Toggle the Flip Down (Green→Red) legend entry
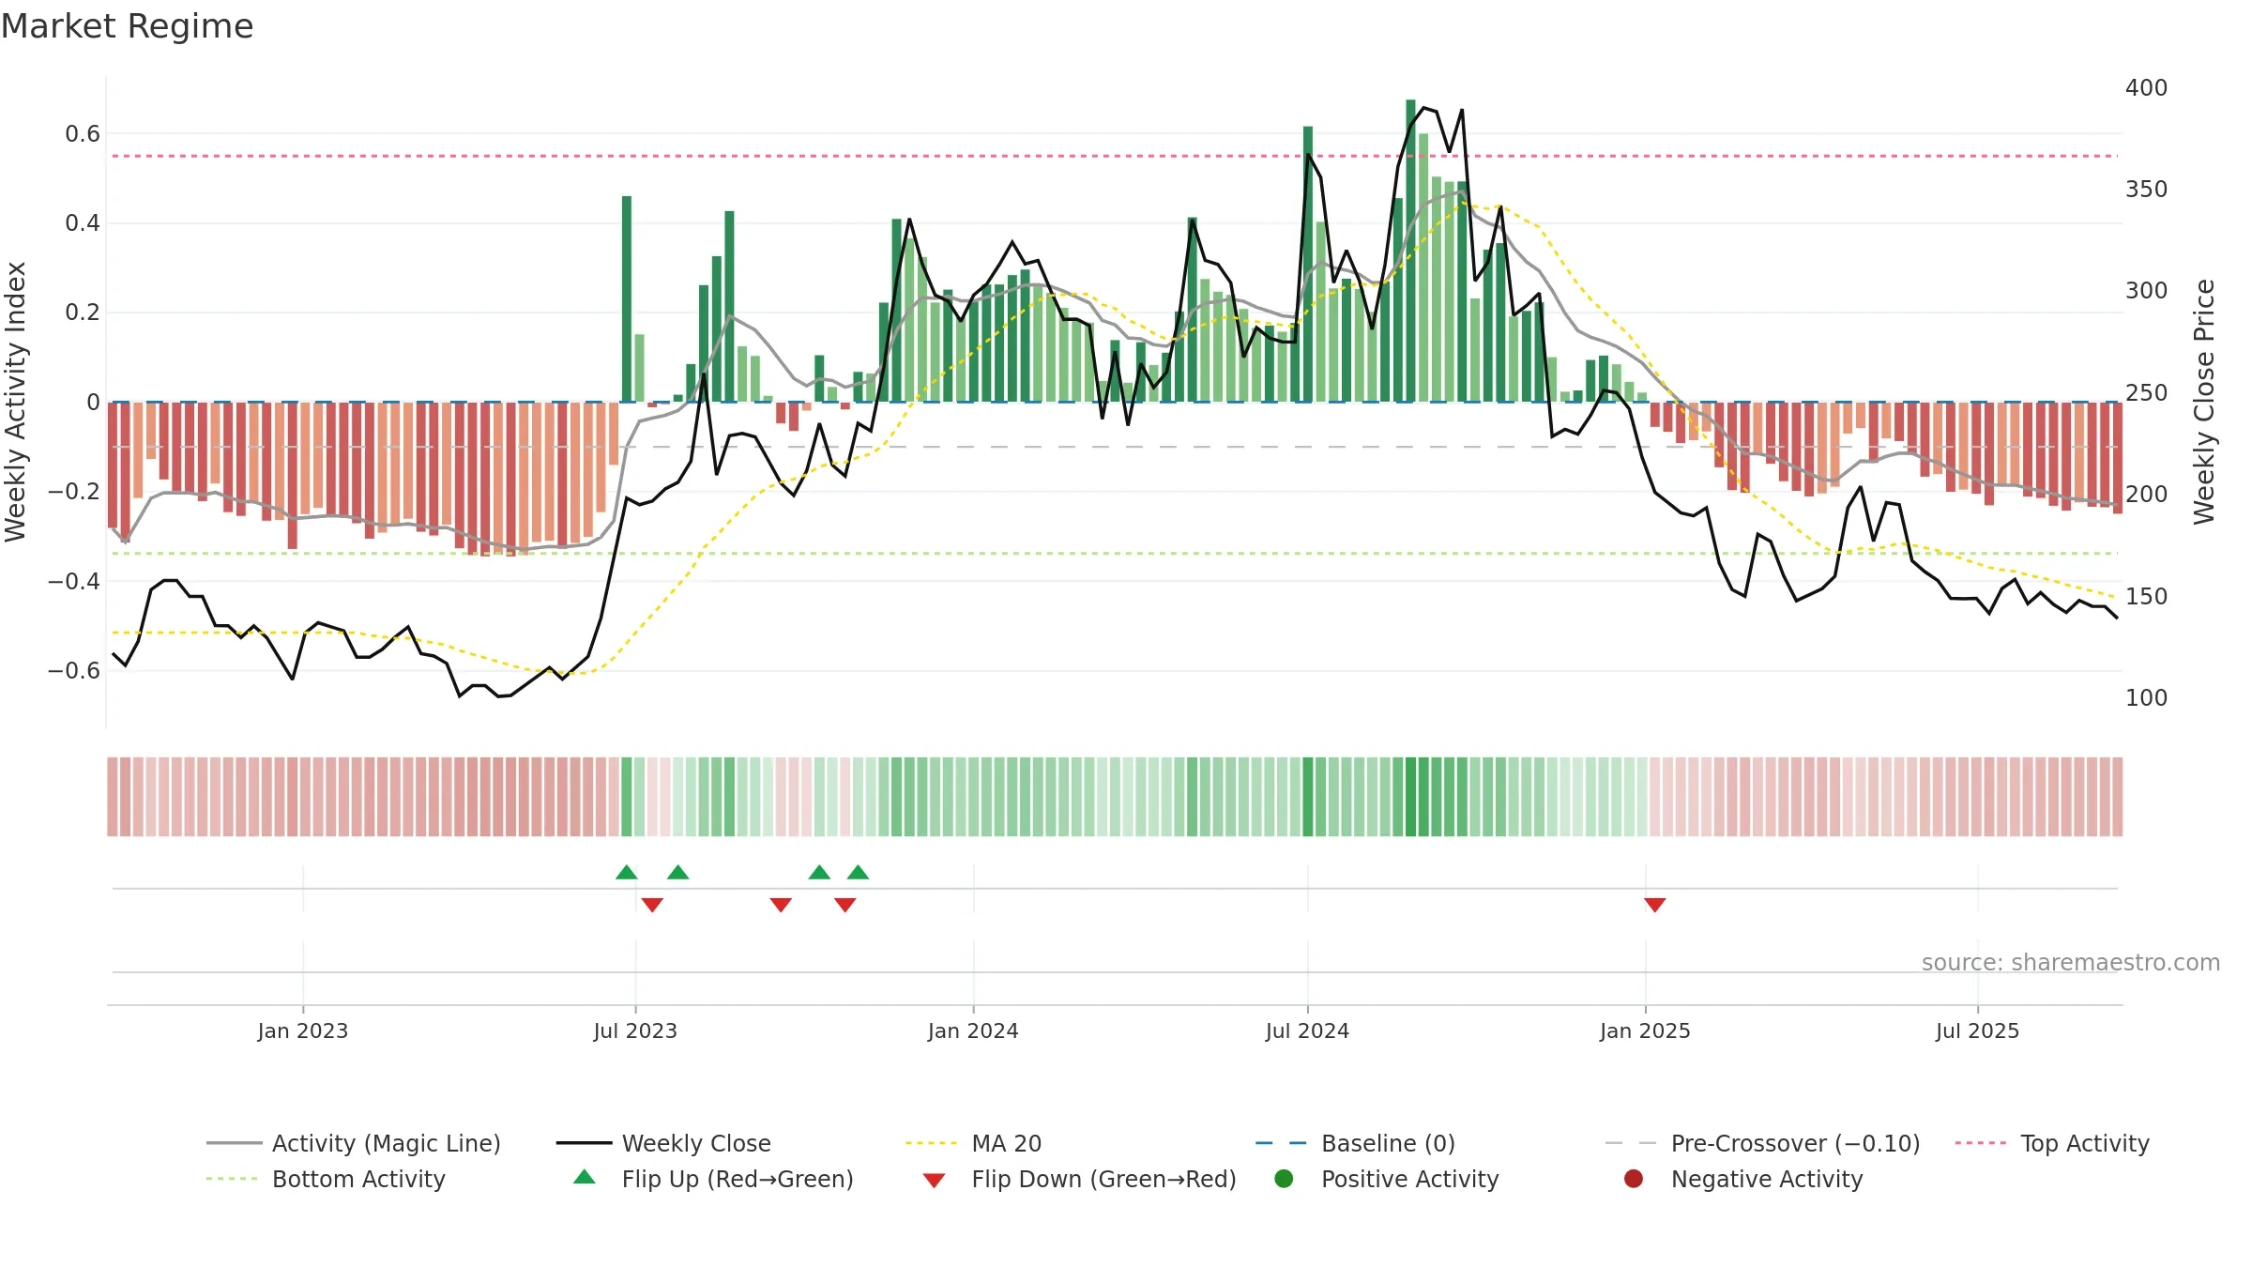The width and height of the screenshot is (2252, 1267). 1079,1179
